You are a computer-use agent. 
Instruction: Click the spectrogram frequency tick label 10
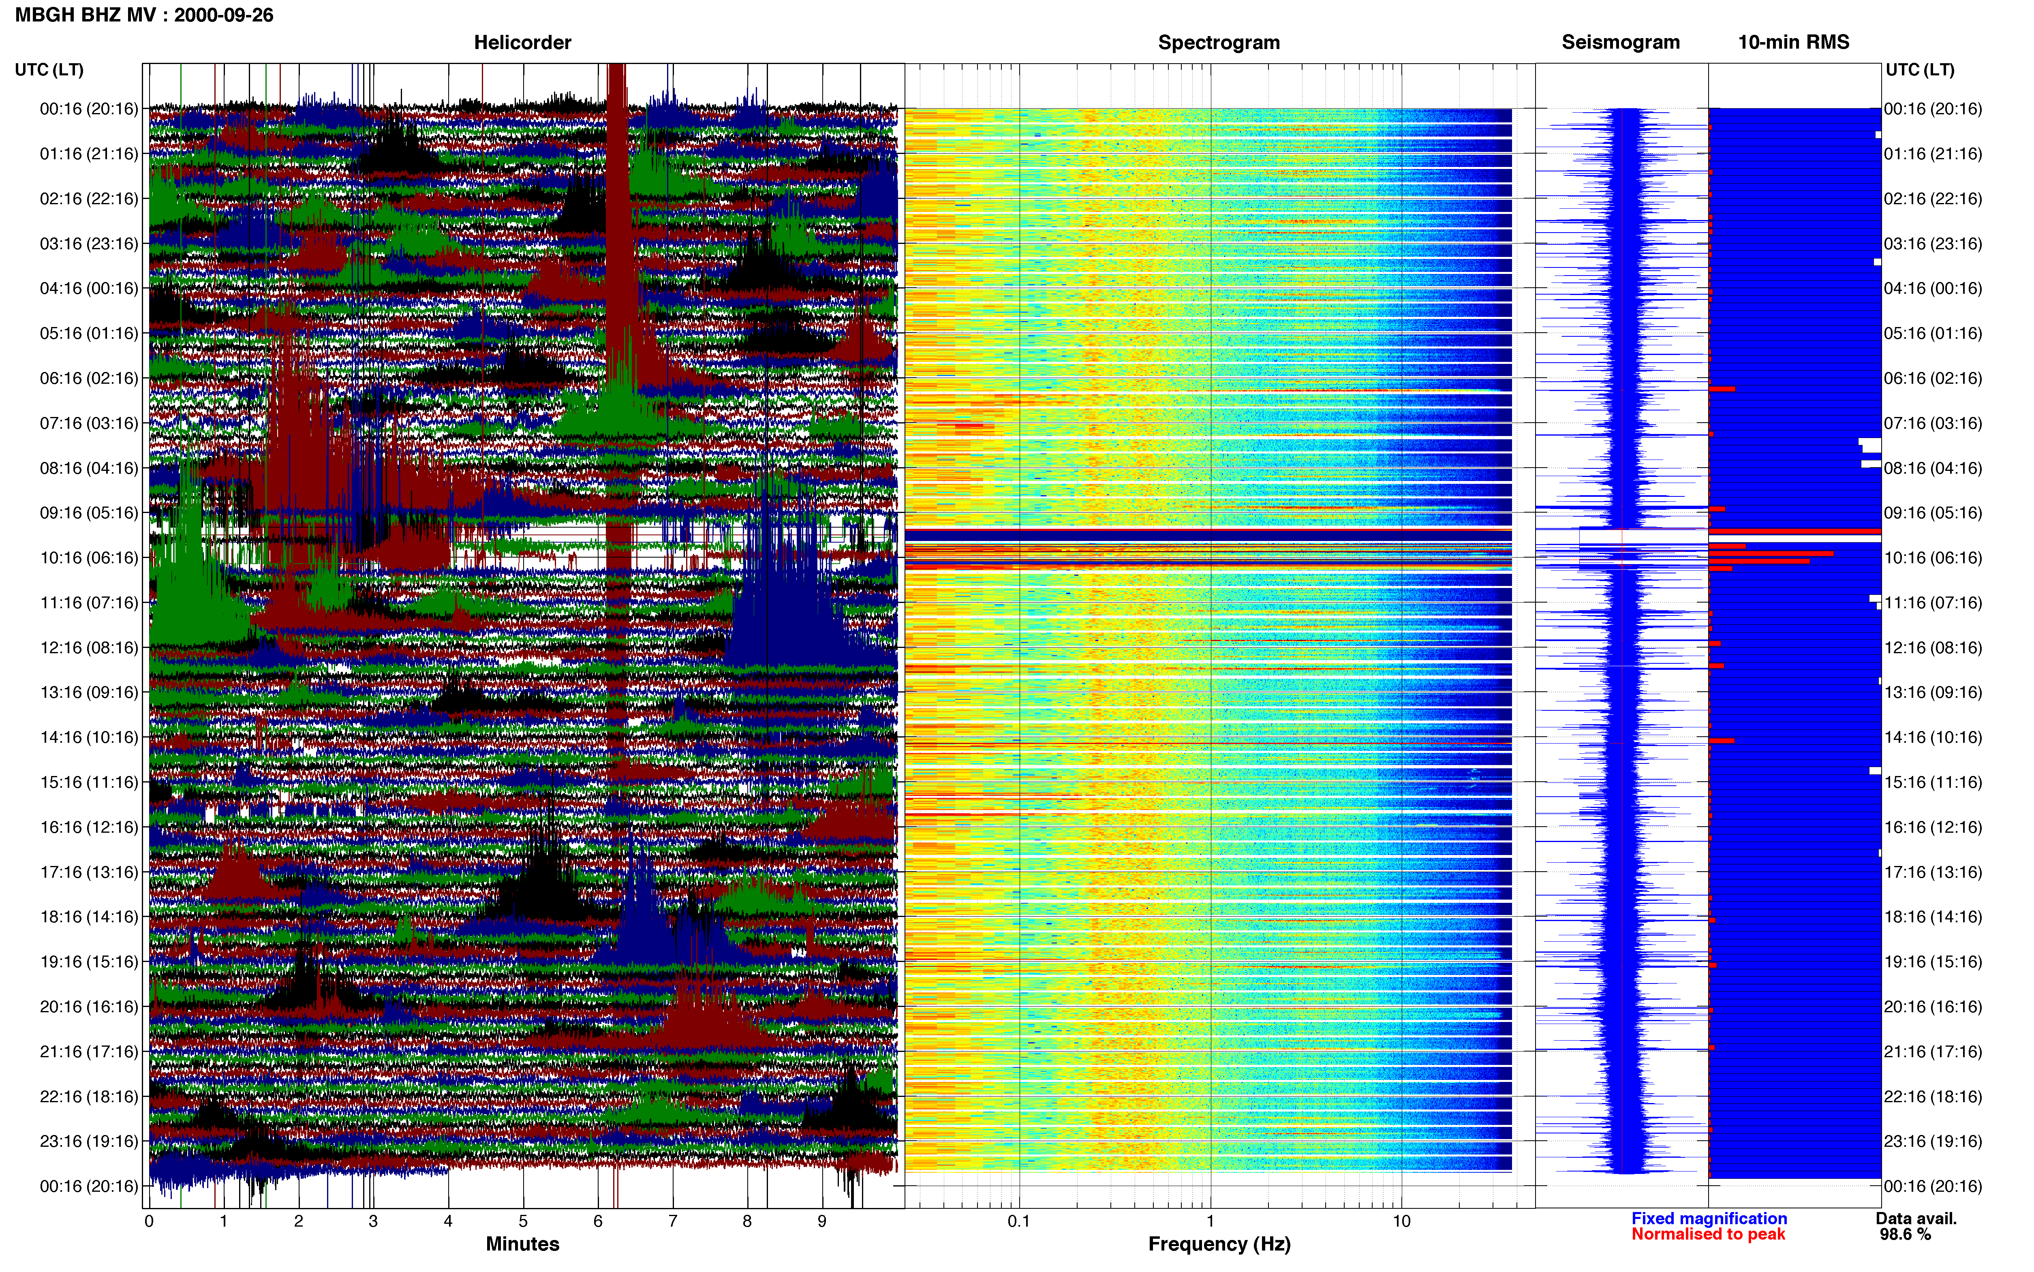[x=1401, y=1221]
